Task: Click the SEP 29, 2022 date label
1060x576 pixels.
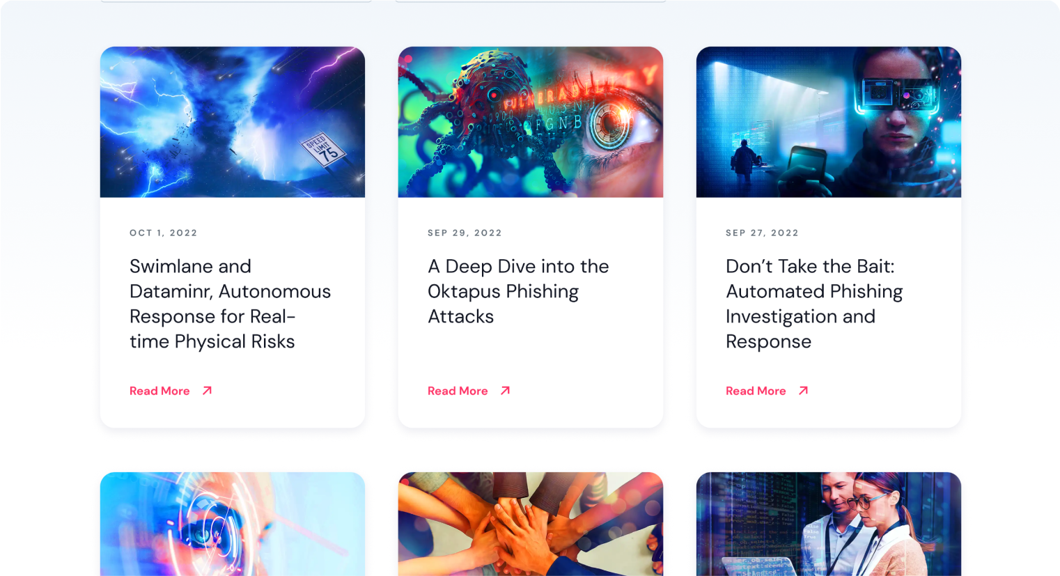Action: pos(465,233)
